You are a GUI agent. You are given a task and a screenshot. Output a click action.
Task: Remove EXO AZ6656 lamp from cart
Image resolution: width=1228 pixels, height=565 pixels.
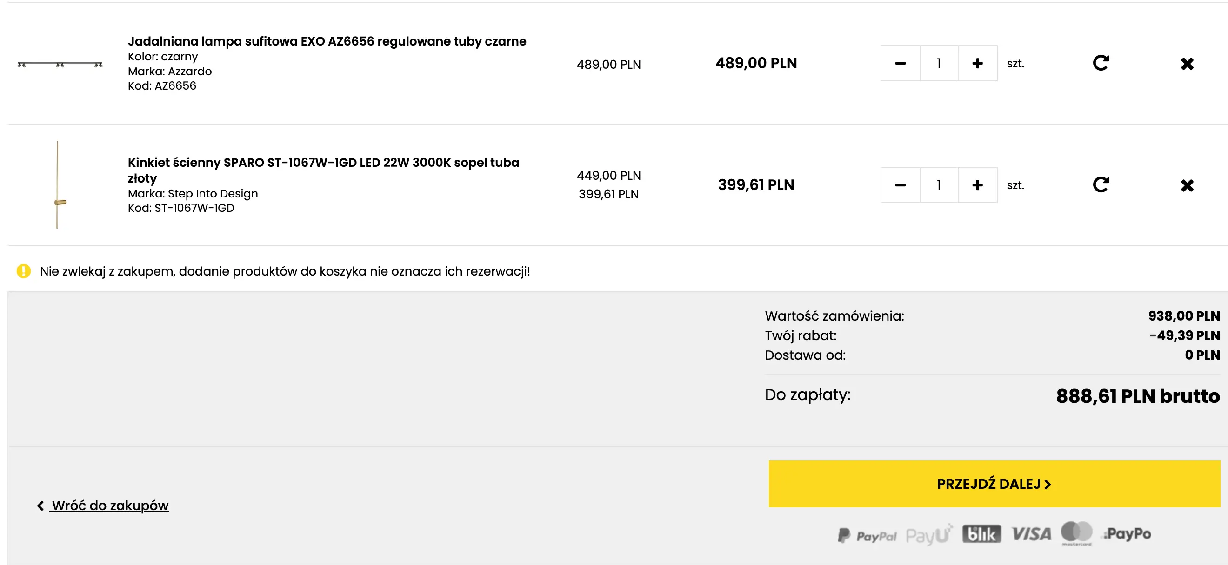[x=1187, y=64]
